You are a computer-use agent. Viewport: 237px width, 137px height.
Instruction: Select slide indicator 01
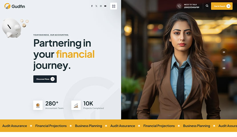(x=224, y=52)
